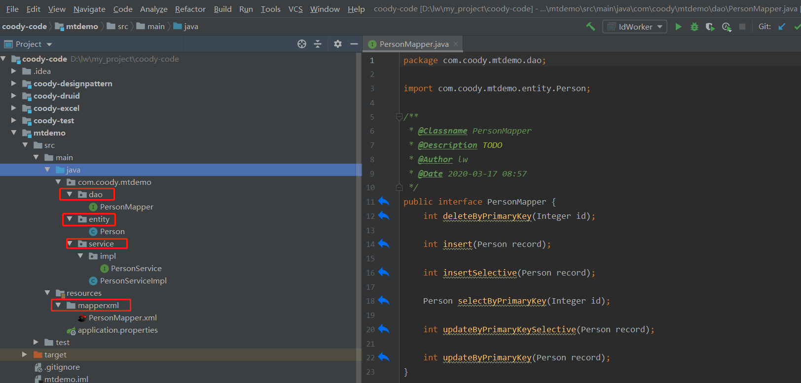Open Project panel gear settings
Viewport: 801px width, 383px height.
click(337, 44)
